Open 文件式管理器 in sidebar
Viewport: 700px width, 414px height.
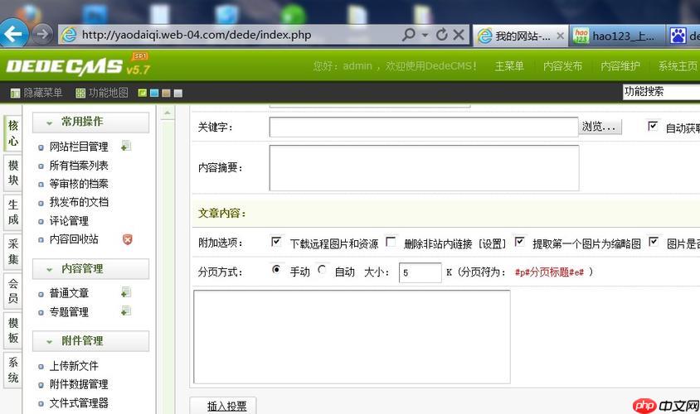point(79,403)
